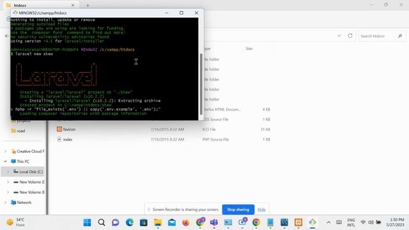Select the favicon file icon

pos(59,129)
